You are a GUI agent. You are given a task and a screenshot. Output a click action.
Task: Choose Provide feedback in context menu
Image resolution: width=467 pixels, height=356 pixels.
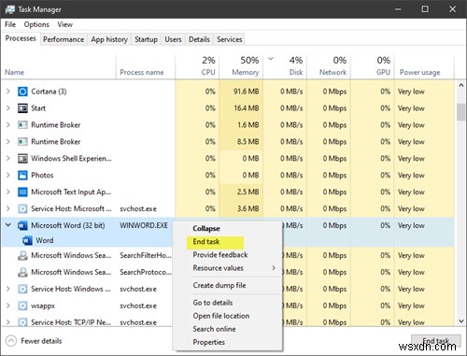point(227,255)
